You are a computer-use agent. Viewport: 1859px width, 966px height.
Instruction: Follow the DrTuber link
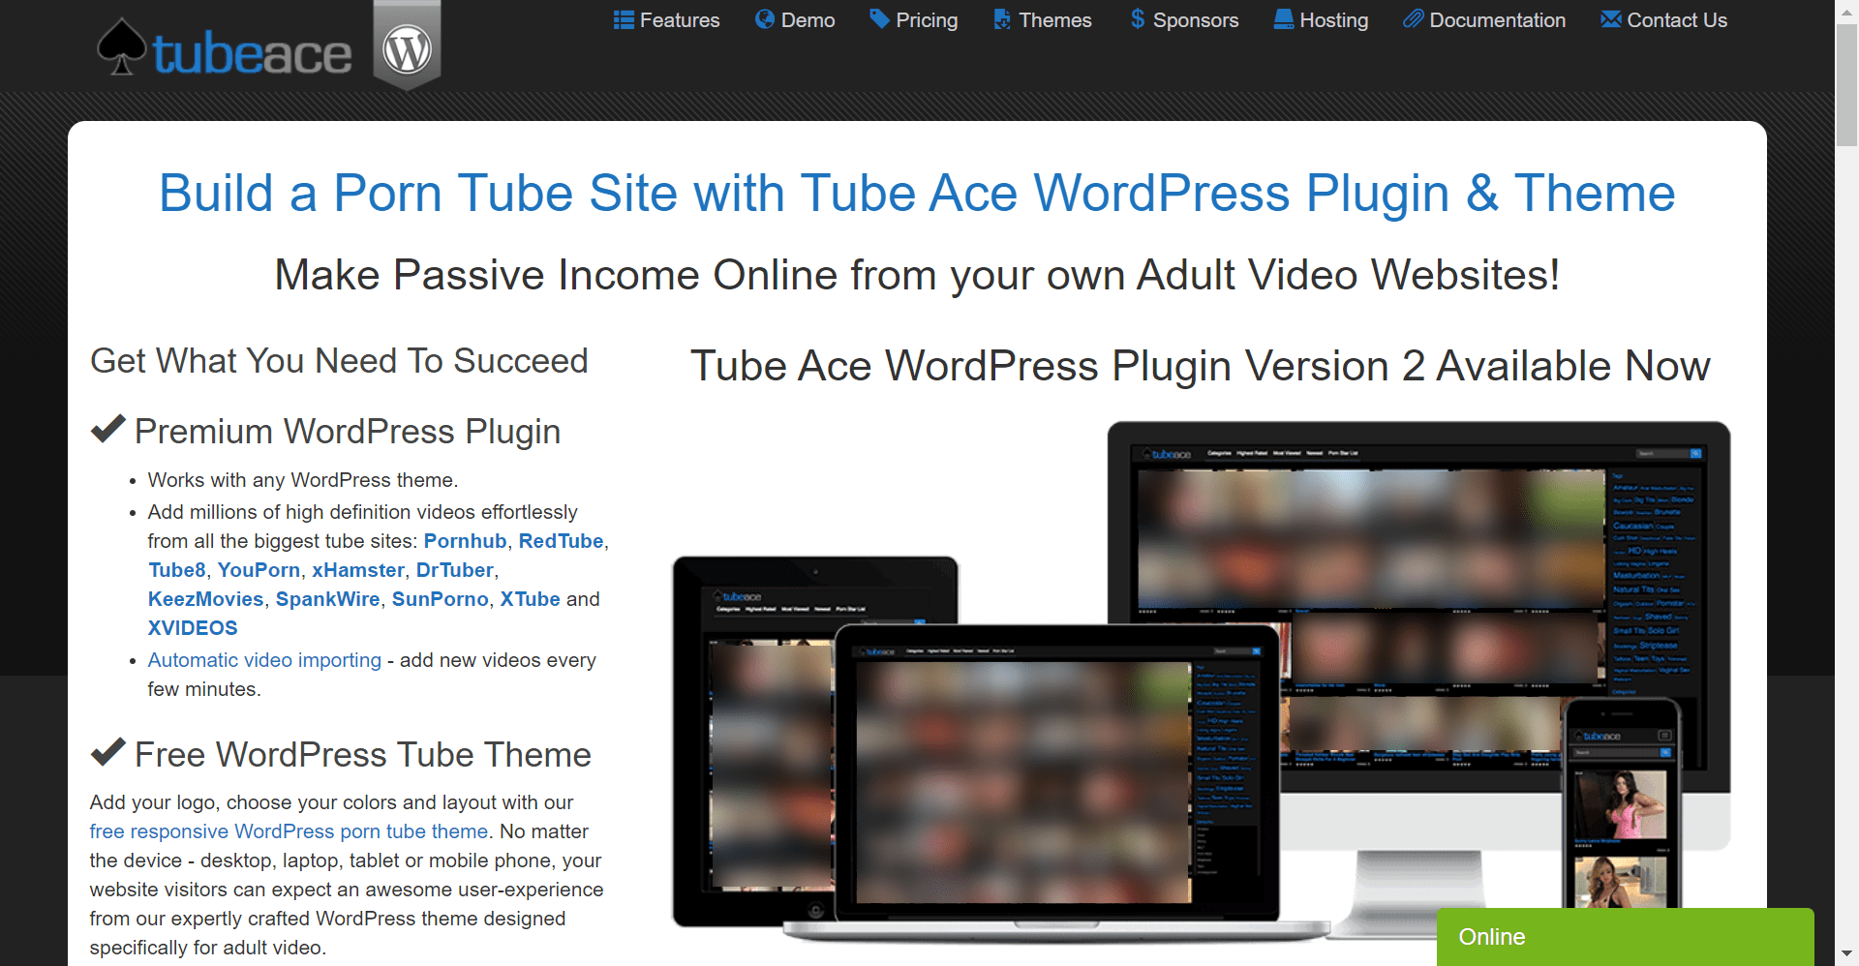(455, 570)
